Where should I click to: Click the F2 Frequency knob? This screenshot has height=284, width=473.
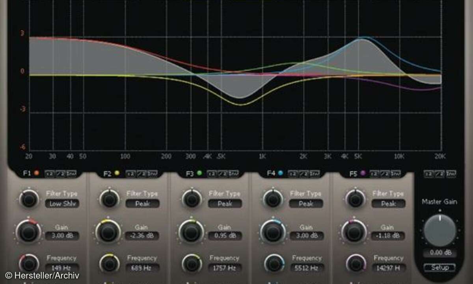[x=110, y=263]
